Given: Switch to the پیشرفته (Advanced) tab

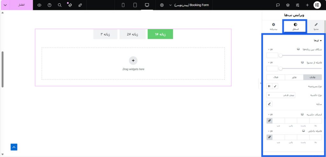Looking at the screenshot, I should 273,26.
